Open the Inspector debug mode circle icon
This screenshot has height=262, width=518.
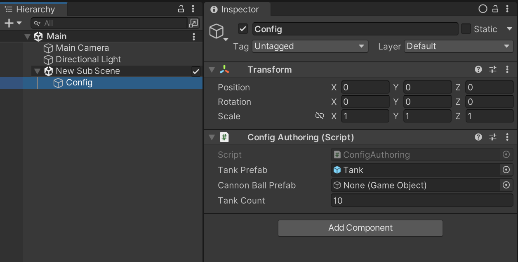tap(483, 9)
